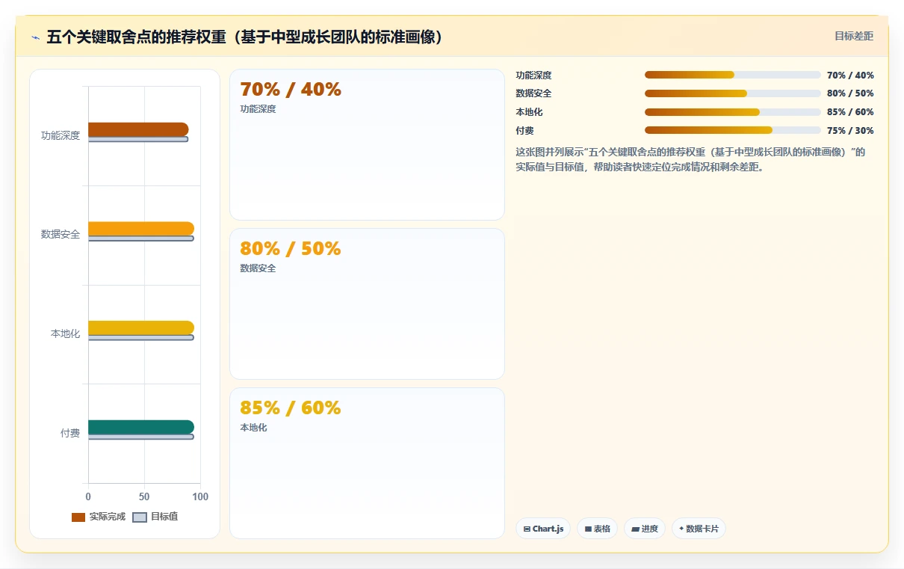
Task: Open the 70% / 40% 功能深度 card
Action: (367, 144)
